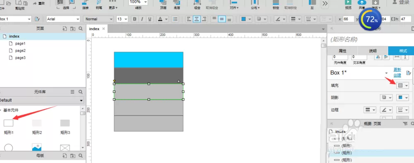Click the x position input field
Screen dimensions: 414x163
349,19
